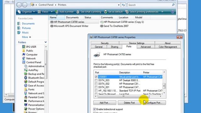
Task: Click the search magnifier icon
Action: [173, 5]
